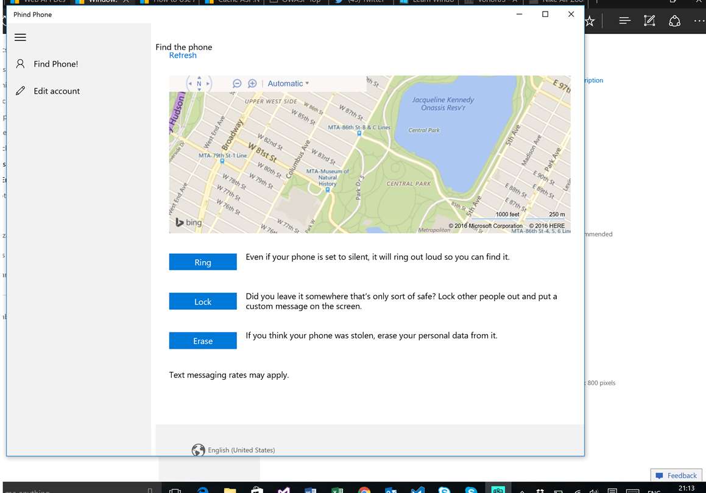The width and height of the screenshot is (706, 493).
Task: Close the Phind Phone window
Action: 571,14
